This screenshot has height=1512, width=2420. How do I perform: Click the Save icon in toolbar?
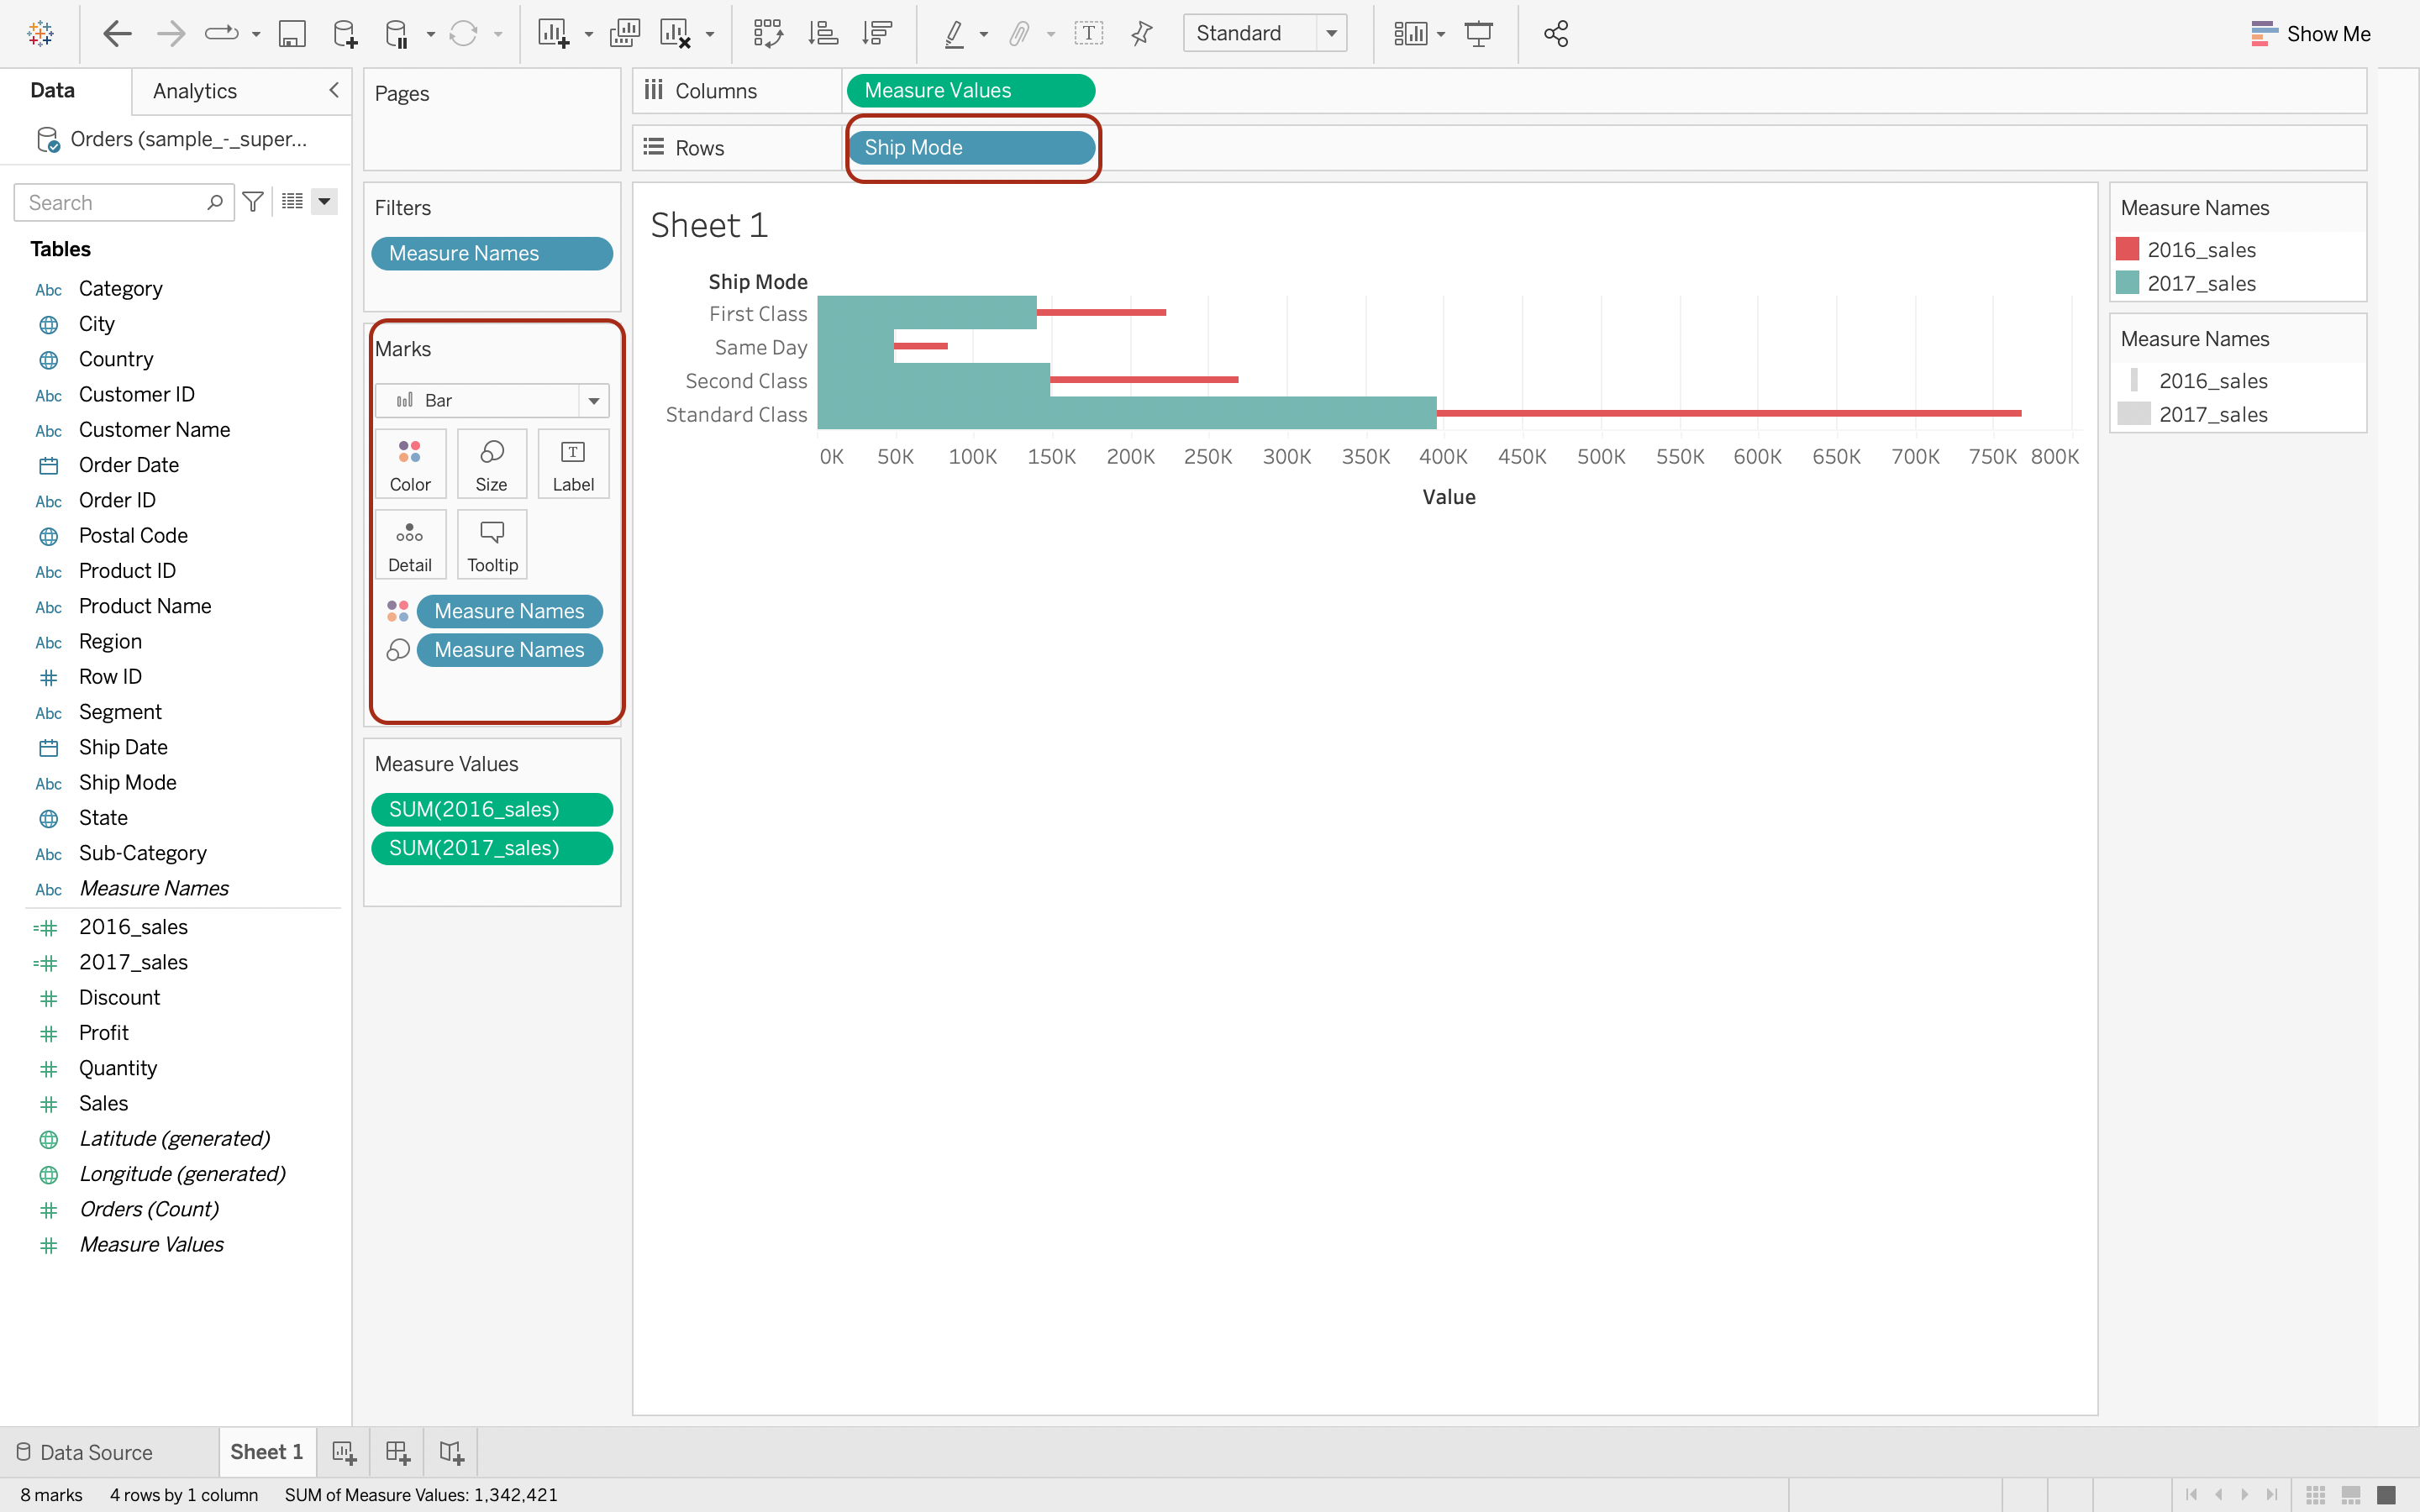click(291, 34)
